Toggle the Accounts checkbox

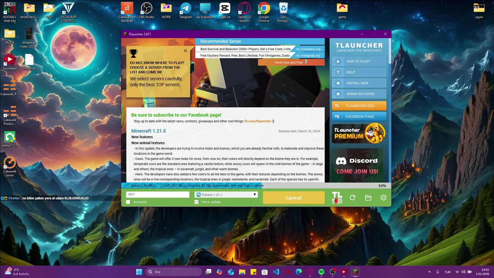128,202
